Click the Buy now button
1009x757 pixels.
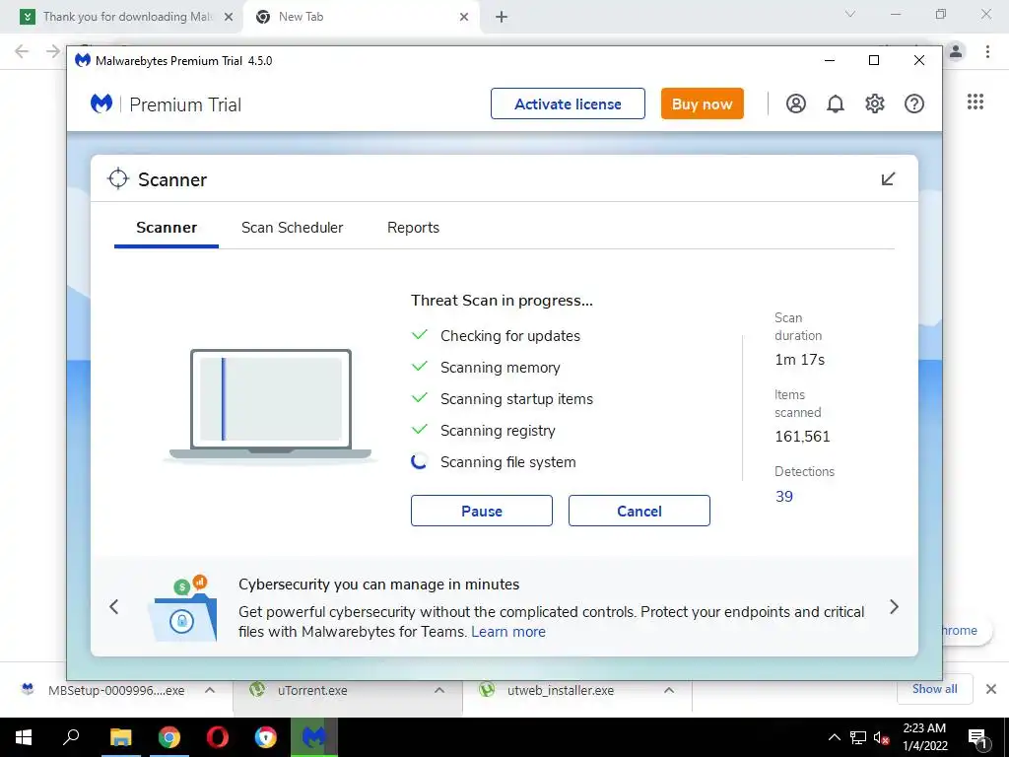(702, 103)
